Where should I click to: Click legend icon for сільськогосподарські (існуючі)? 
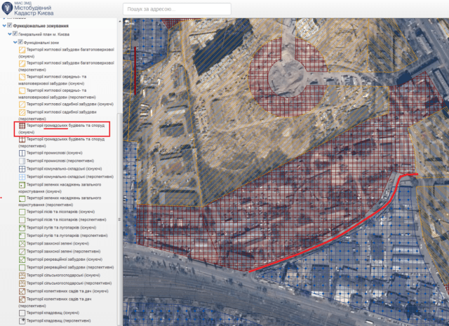(x=22, y=276)
